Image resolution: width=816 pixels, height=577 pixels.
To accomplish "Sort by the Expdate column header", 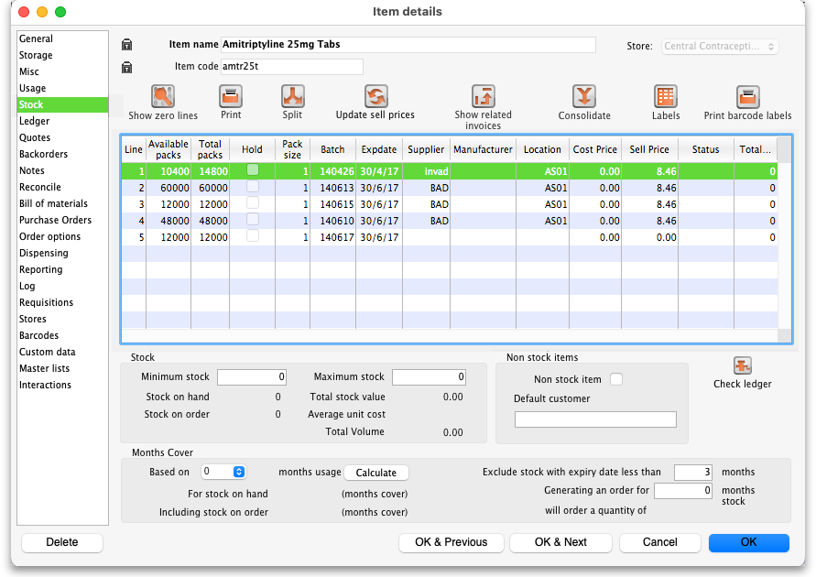I will [379, 149].
